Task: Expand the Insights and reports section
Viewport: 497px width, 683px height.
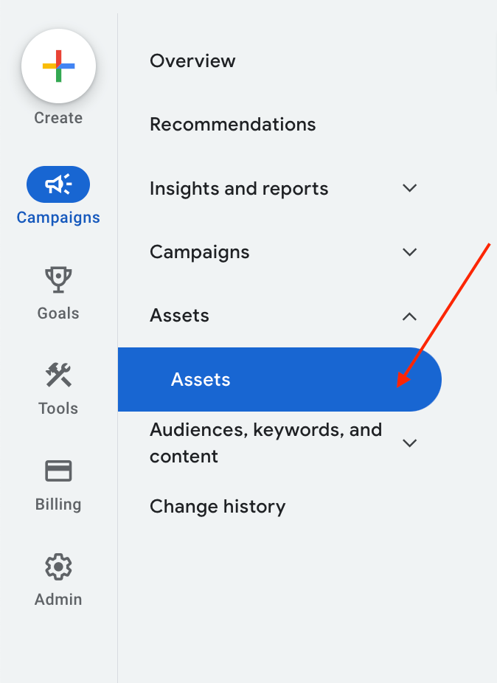Action: 410,188
